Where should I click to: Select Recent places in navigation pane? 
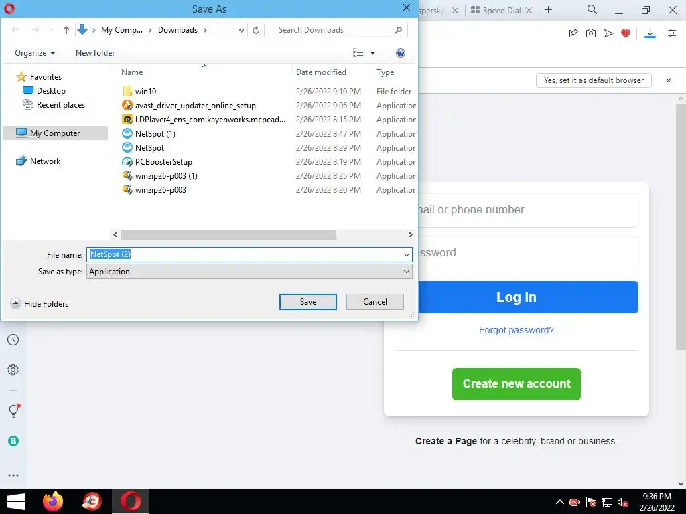[x=61, y=105]
